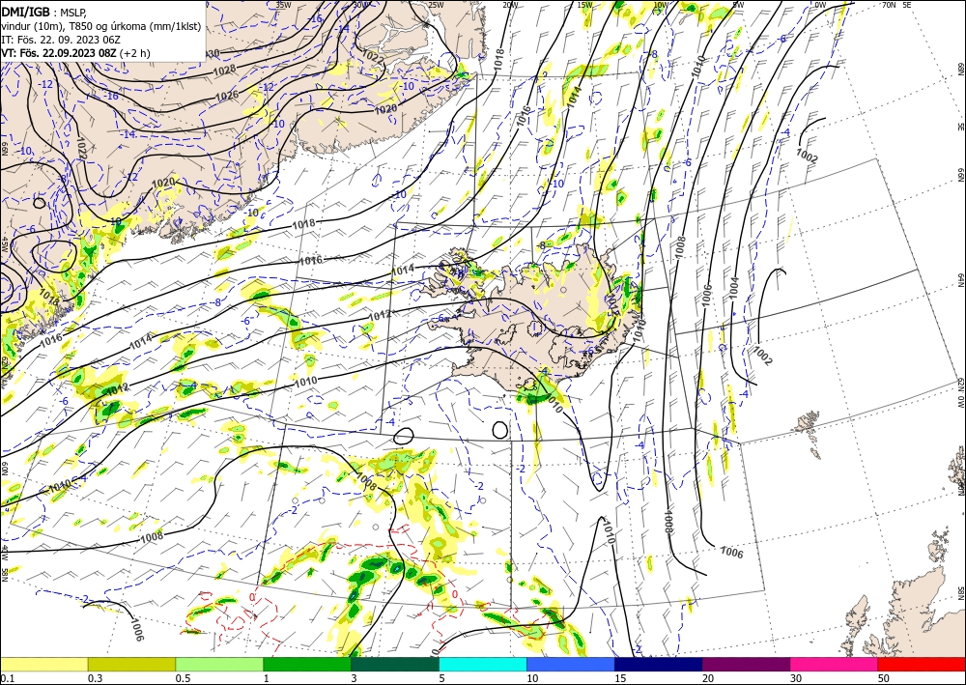966x685 pixels.
Task: Click the legend value '30'
Action: point(795,678)
